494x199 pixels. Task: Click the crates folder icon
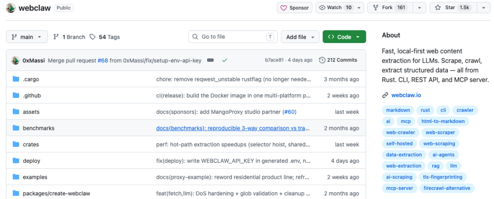click(16, 145)
